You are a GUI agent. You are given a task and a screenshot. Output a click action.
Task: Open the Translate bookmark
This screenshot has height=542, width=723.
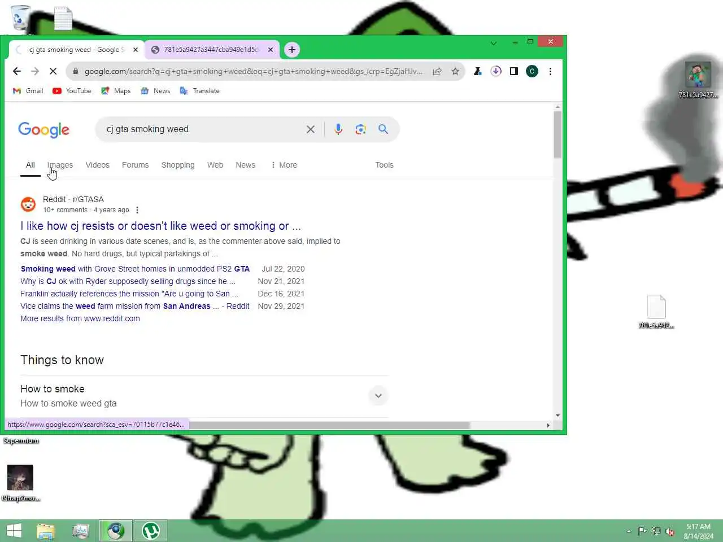tap(199, 91)
